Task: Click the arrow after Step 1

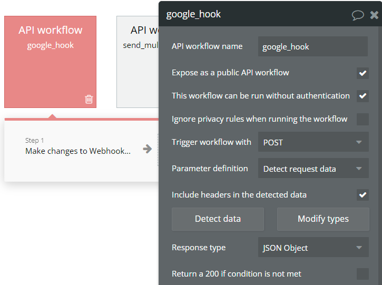Action: pos(148,149)
